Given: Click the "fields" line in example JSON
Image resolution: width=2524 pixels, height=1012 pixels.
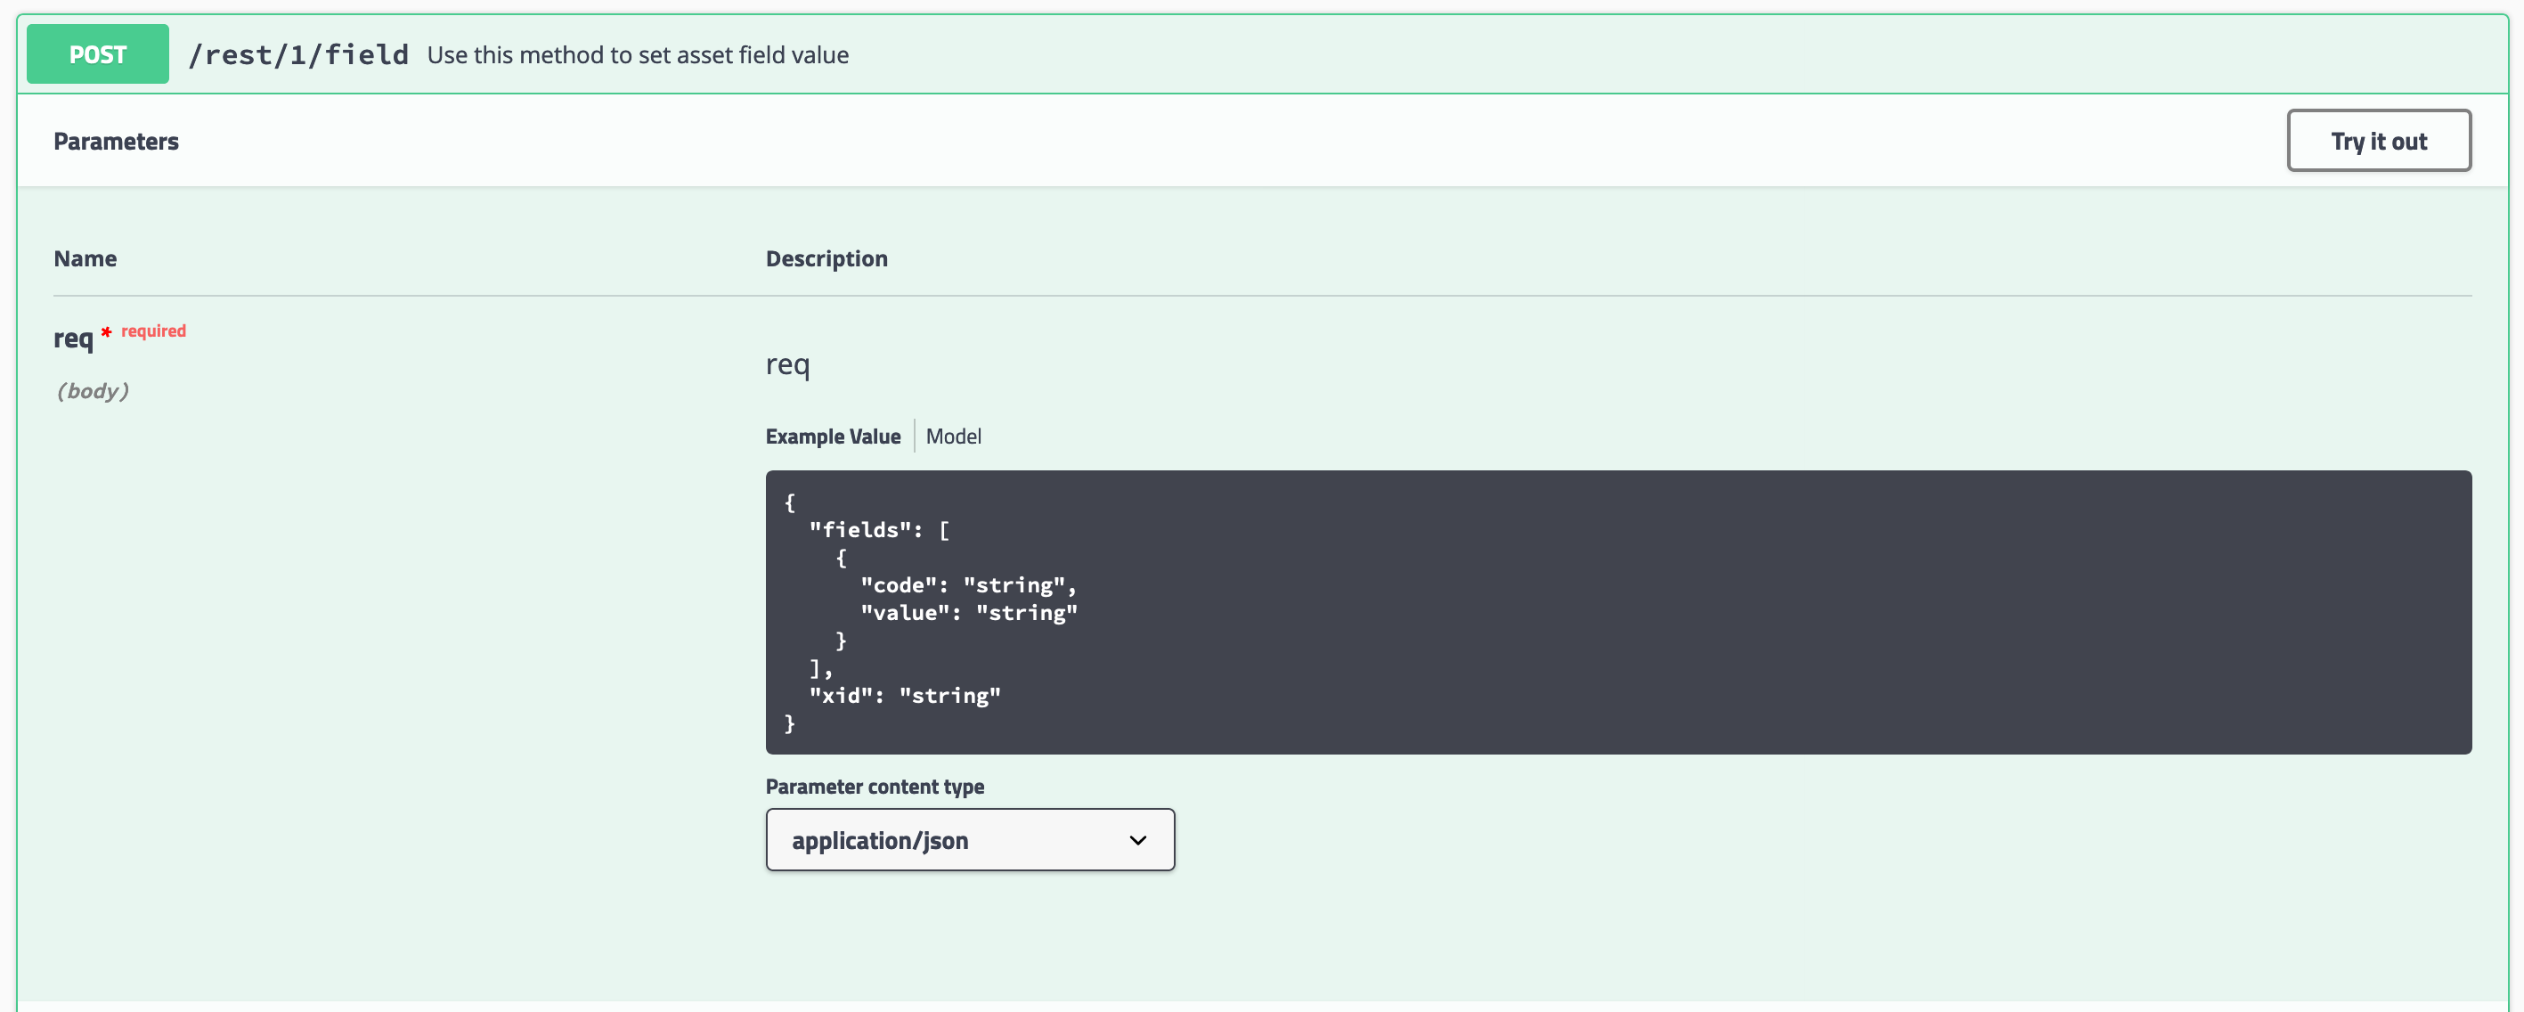Looking at the screenshot, I should coord(878,530).
